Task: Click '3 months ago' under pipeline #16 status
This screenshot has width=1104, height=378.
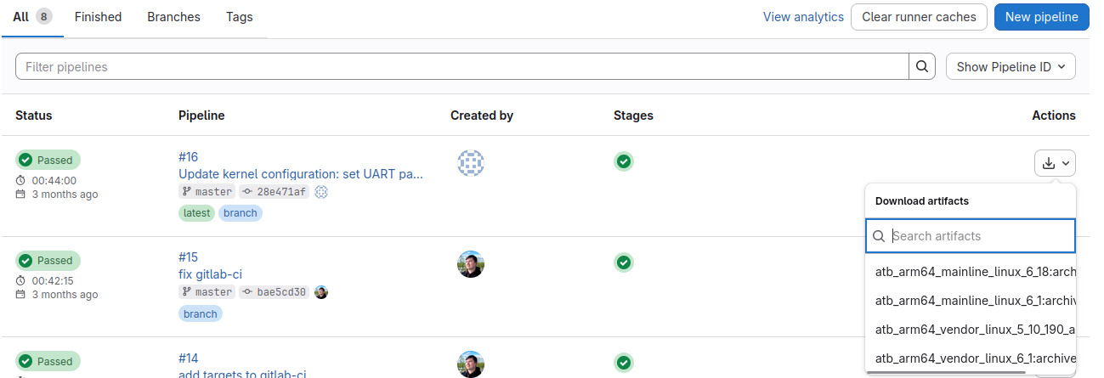Action: 65,195
